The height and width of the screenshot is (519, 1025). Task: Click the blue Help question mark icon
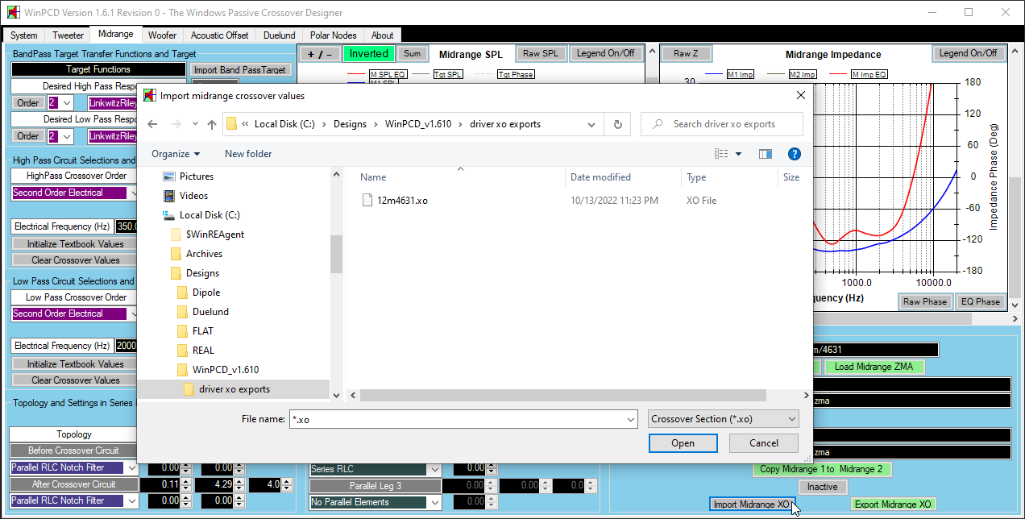[x=794, y=154]
